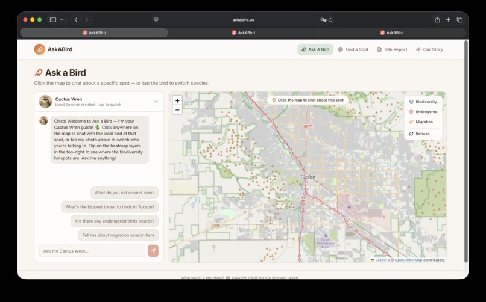
Task: Click the Our Story sparkle icon
Action: pos(418,49)
